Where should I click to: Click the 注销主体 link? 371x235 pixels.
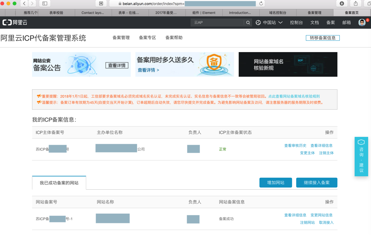coord(326,153)
